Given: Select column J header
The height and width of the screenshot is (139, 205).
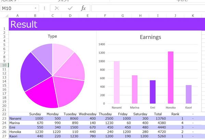Looking at the screenshot, I should point(175,16).
